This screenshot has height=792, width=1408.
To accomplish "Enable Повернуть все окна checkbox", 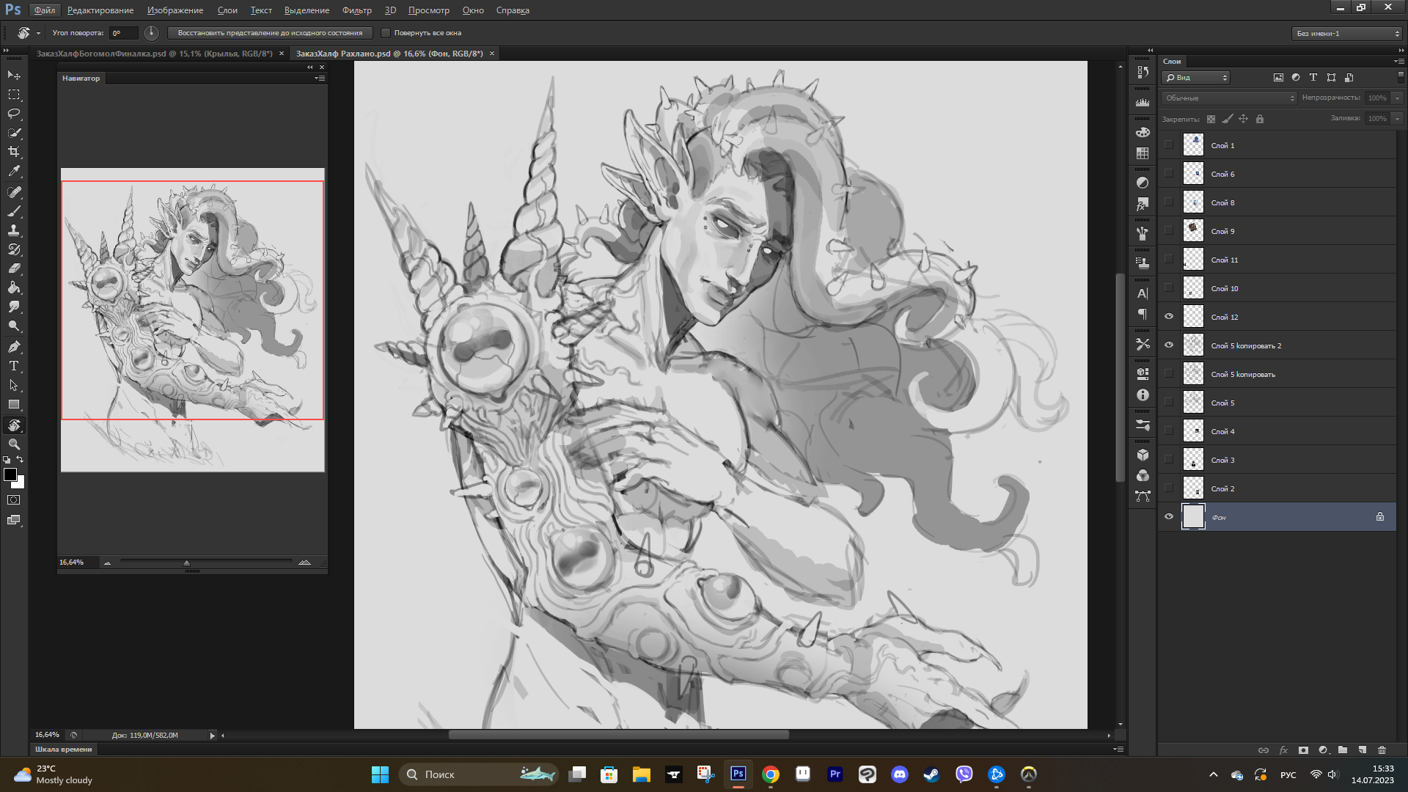I will [x=386, y=33].
